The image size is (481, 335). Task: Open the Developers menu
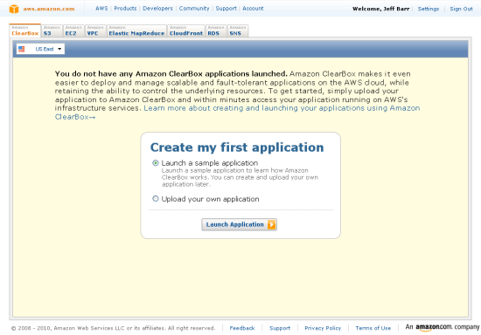(157, 9)
